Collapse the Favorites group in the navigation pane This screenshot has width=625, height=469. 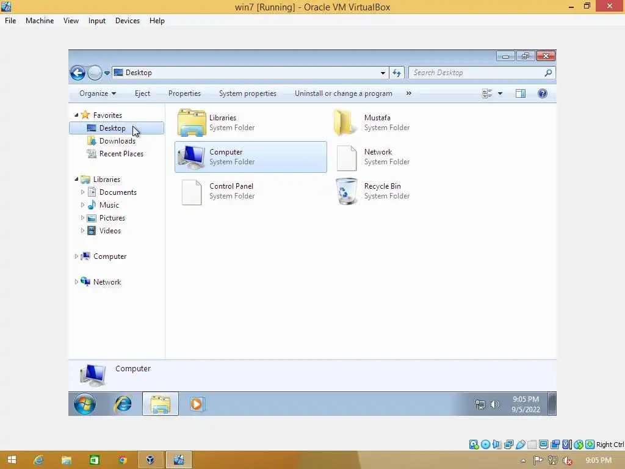[76, 115]
